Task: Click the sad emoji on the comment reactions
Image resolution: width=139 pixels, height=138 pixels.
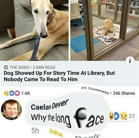Action: [x=124, y=116]
